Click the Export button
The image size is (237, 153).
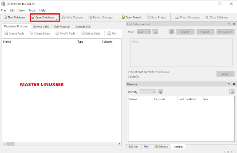(x=205, y=32)
